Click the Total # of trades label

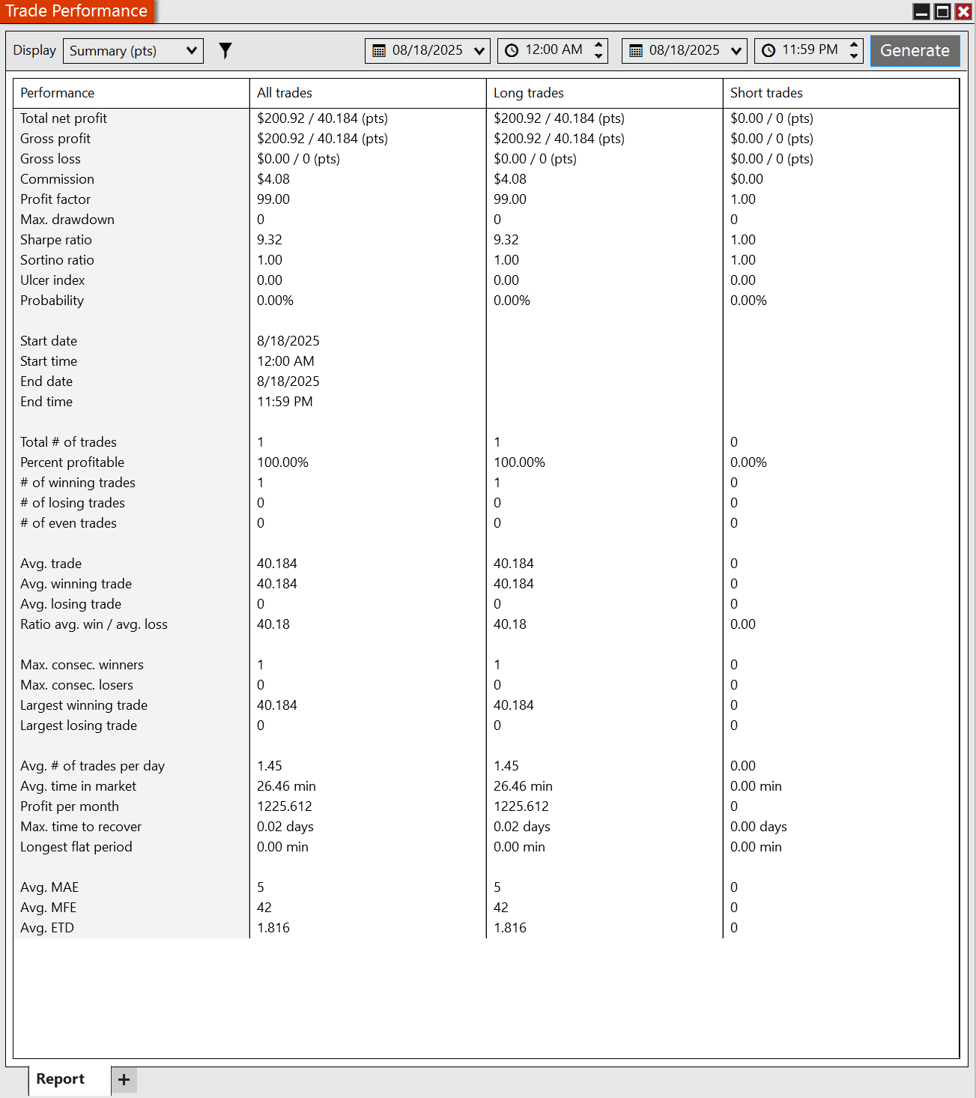click(68, 442)
